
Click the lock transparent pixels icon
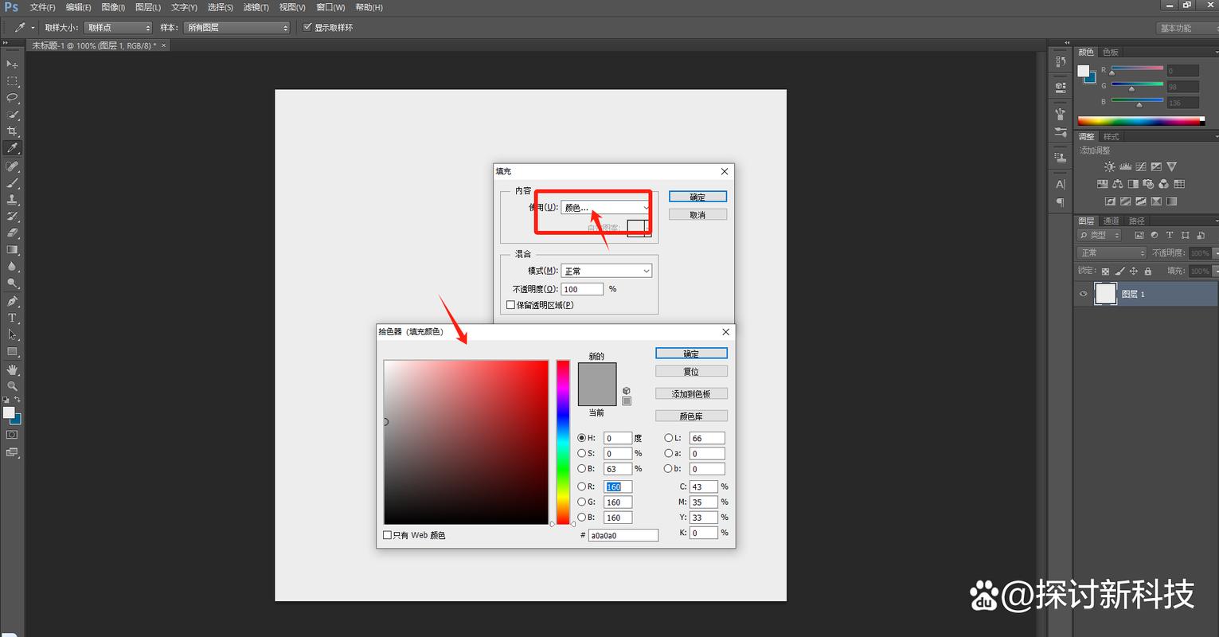[1105, 272]
